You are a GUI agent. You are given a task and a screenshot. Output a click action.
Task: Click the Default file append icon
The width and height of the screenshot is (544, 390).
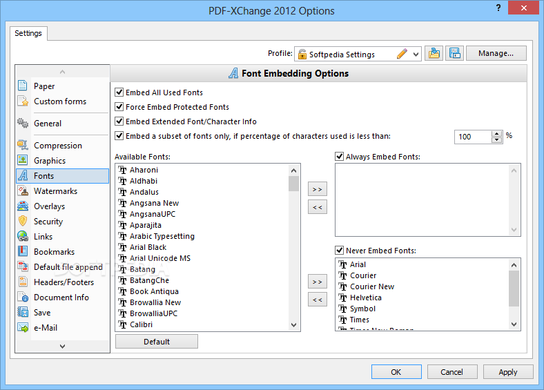point(23,266)
